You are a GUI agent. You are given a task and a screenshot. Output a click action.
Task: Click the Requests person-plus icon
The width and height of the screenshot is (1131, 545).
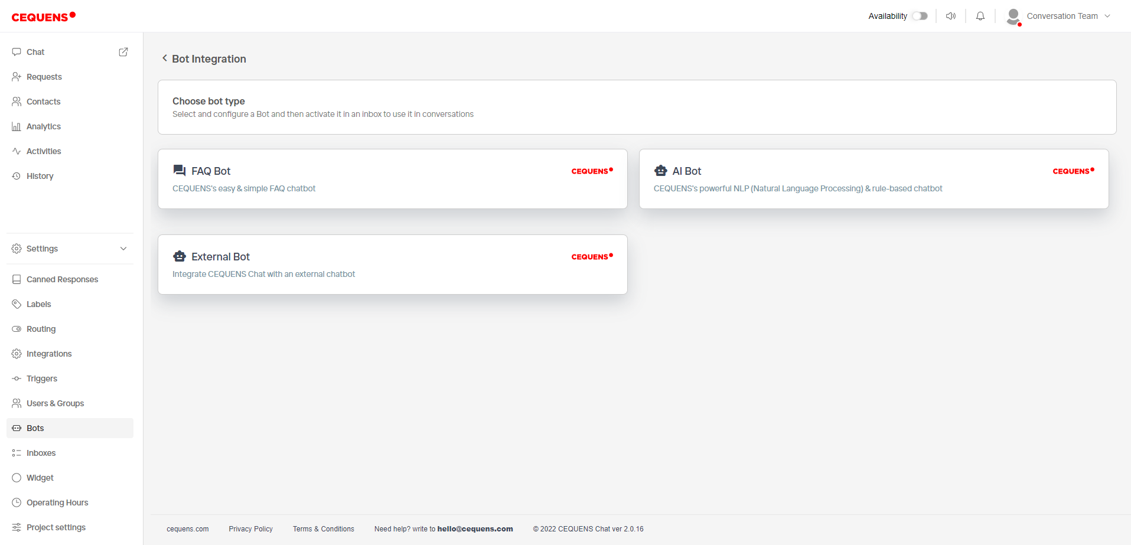tap(17, 77)
